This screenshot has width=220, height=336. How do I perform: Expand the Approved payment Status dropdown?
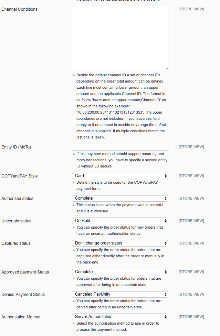pyautogui.click(x=120, y=272)
